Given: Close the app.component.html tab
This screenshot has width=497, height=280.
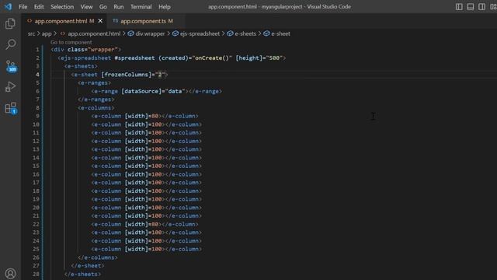Looking at the screenshot, I should point(100,21).
